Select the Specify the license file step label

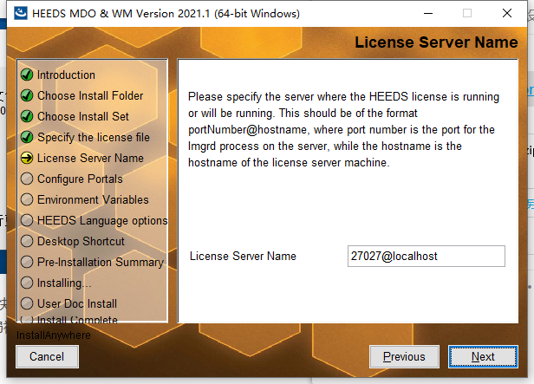pos(94,138)
